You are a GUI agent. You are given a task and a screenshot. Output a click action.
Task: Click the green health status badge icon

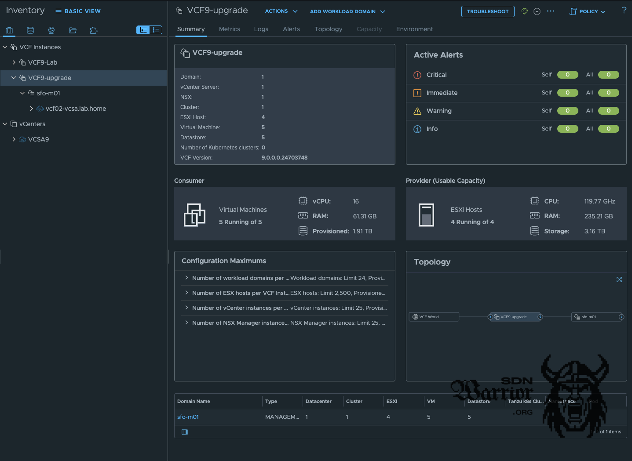click(524, 11)
